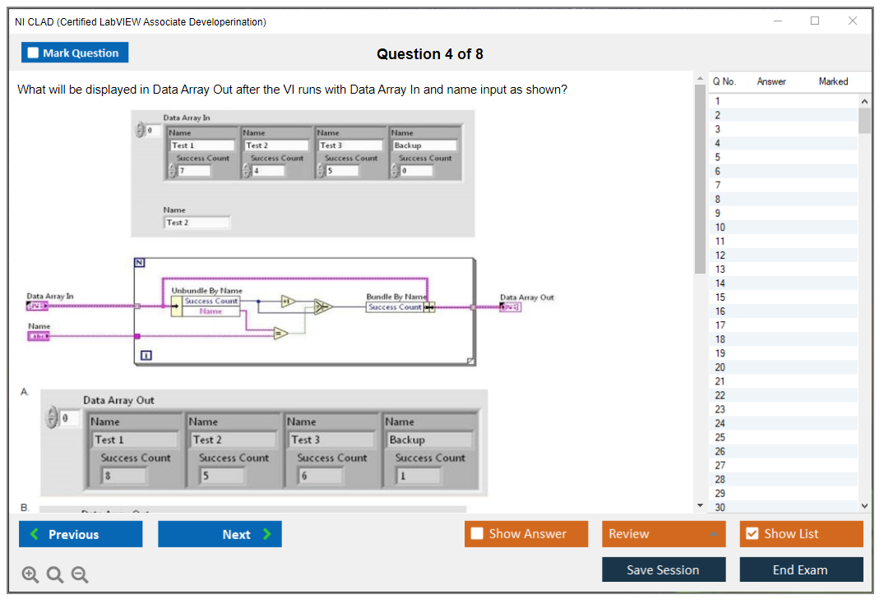Click the reset zoom magnifier icon

pyautogui.click(x=55, y=575)
